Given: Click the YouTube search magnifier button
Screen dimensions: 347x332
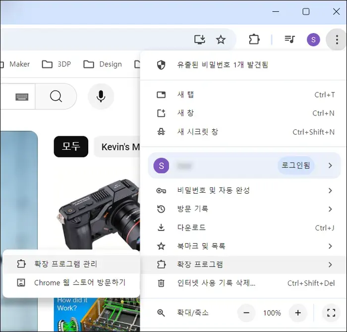Looking at the screenshot, I should pos(56,96).
